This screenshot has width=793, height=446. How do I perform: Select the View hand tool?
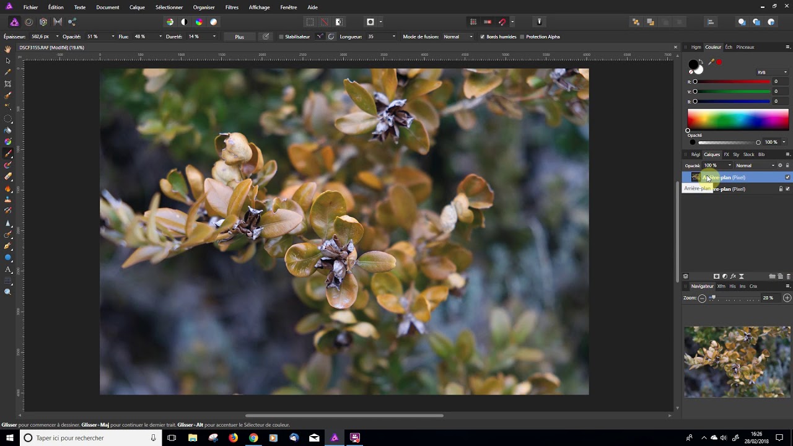(8, 49)
